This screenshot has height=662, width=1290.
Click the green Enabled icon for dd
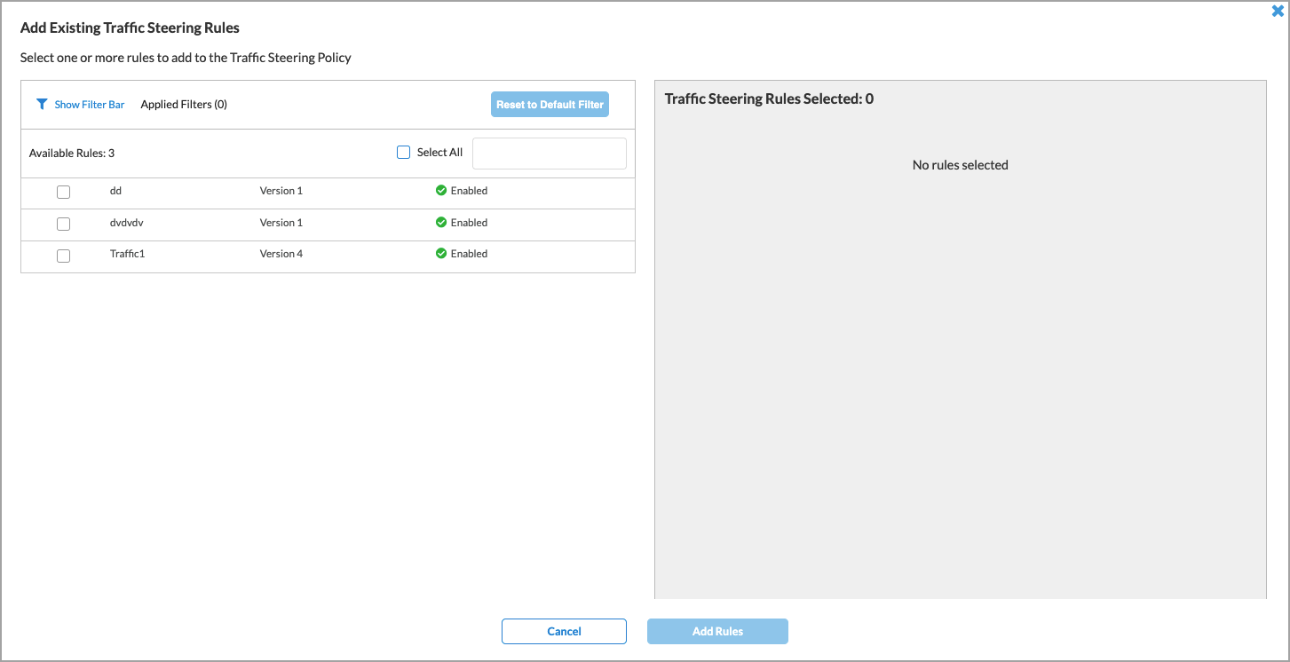click(x=441, y=190)
